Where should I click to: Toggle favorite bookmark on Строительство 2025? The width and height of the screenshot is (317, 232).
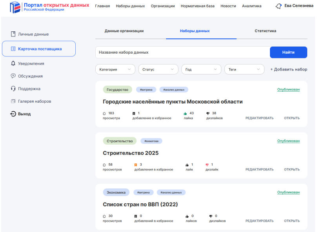[135, 165]
